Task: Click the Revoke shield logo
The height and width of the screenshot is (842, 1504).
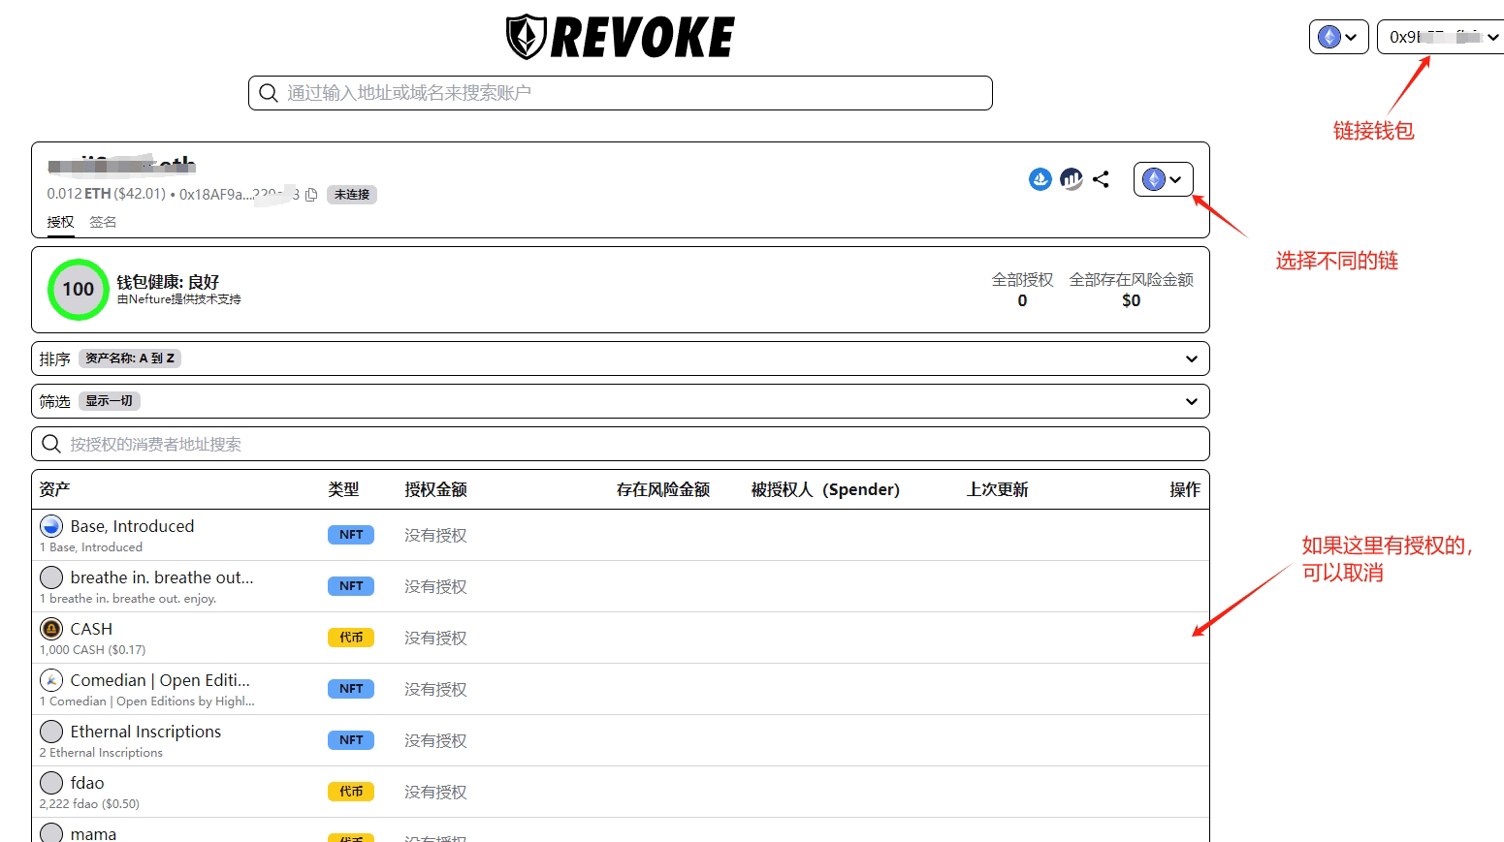Action: click(x=527, y=38)
